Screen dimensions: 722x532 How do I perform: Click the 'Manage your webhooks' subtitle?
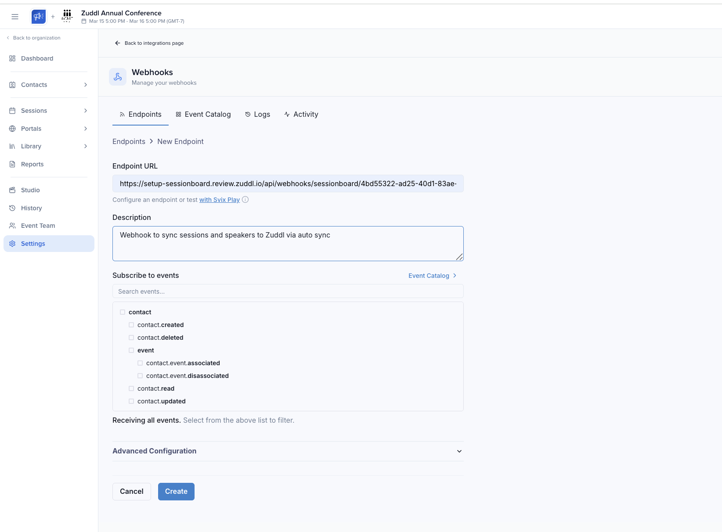click(164, 83)
